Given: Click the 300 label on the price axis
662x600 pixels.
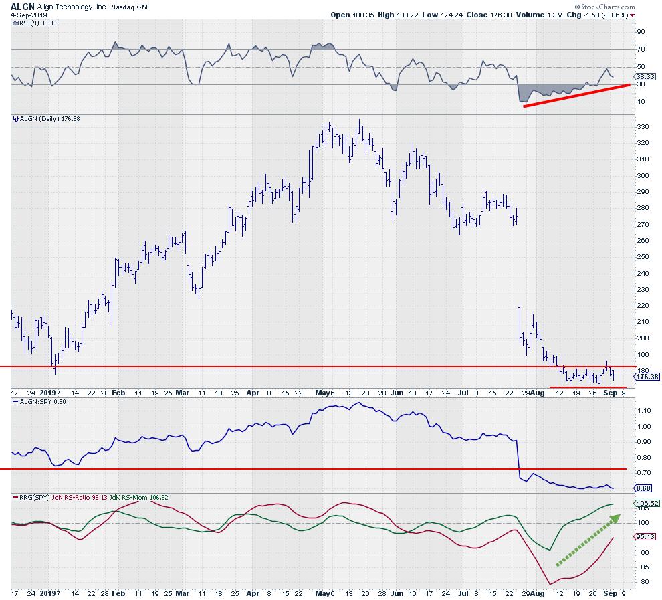Looking at the screenshot, I should pos(643,176).
